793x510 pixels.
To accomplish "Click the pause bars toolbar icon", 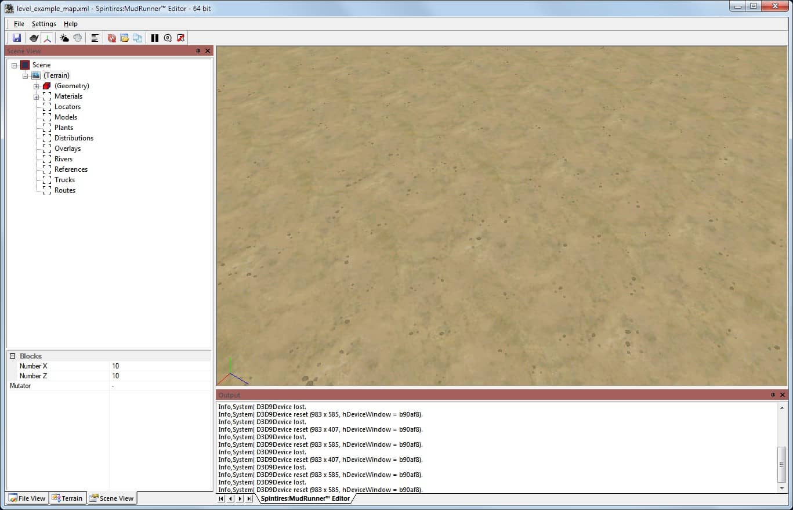I will pyautogui.click(x=155, y=38).
